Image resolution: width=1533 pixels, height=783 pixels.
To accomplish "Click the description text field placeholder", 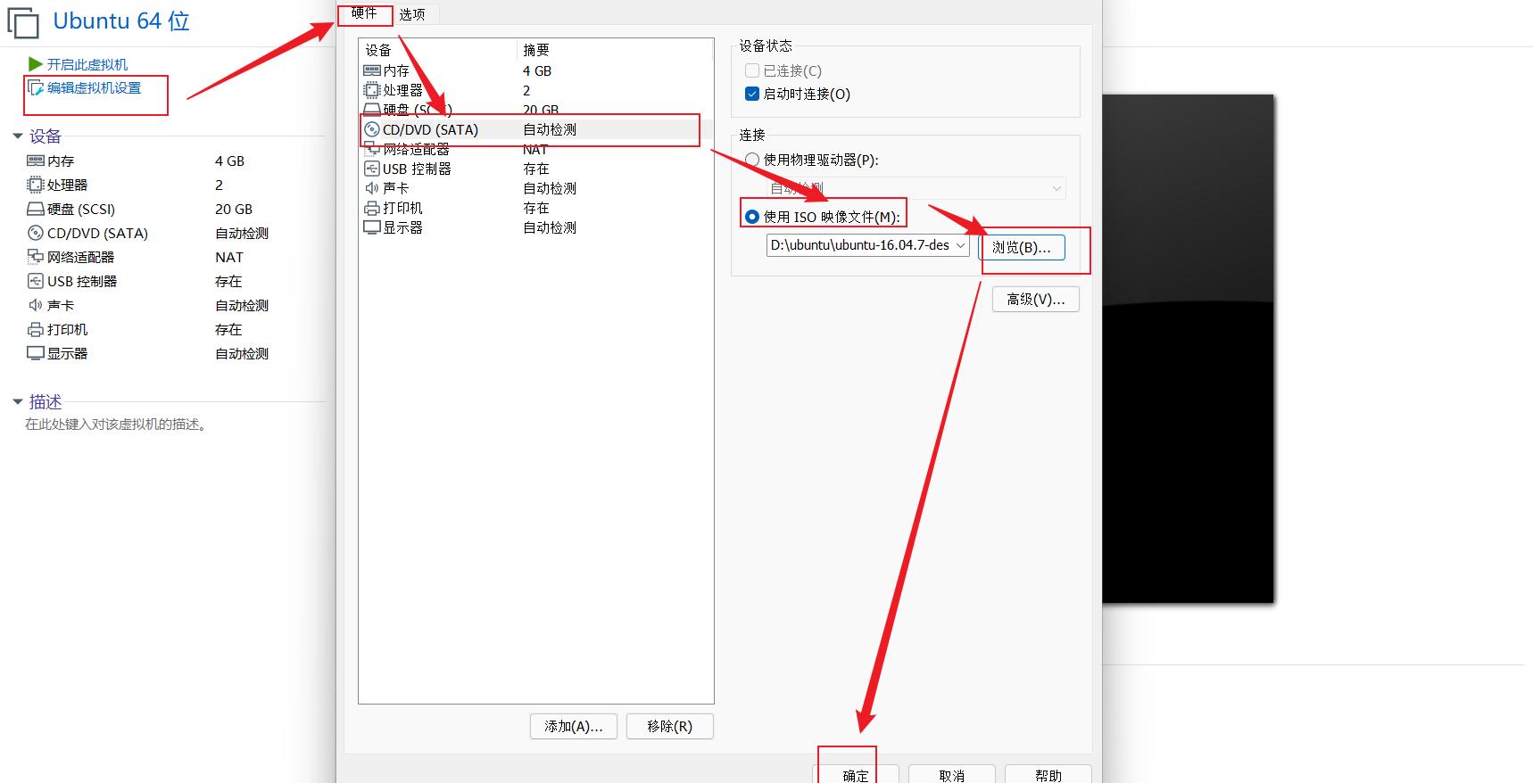I will (x=117, y=424).
